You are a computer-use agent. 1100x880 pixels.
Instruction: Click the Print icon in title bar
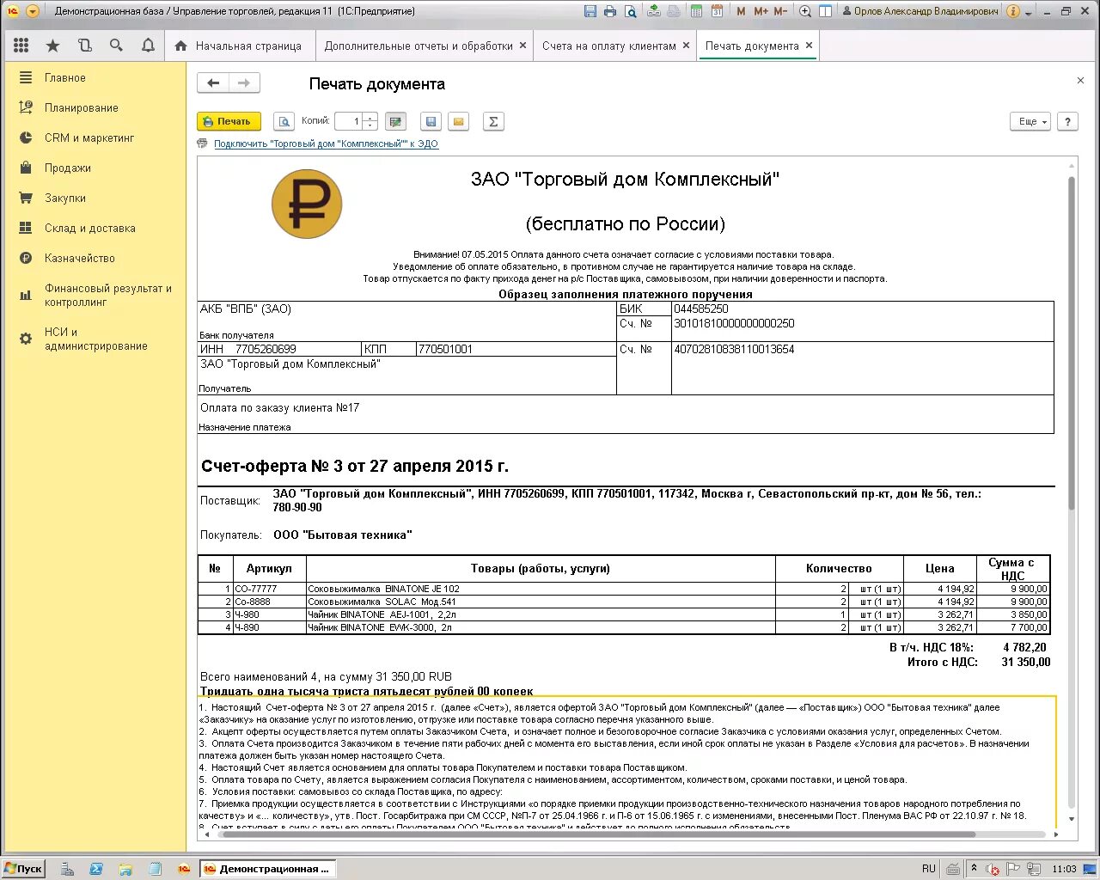pyautogui.click(x=610, y=11)
